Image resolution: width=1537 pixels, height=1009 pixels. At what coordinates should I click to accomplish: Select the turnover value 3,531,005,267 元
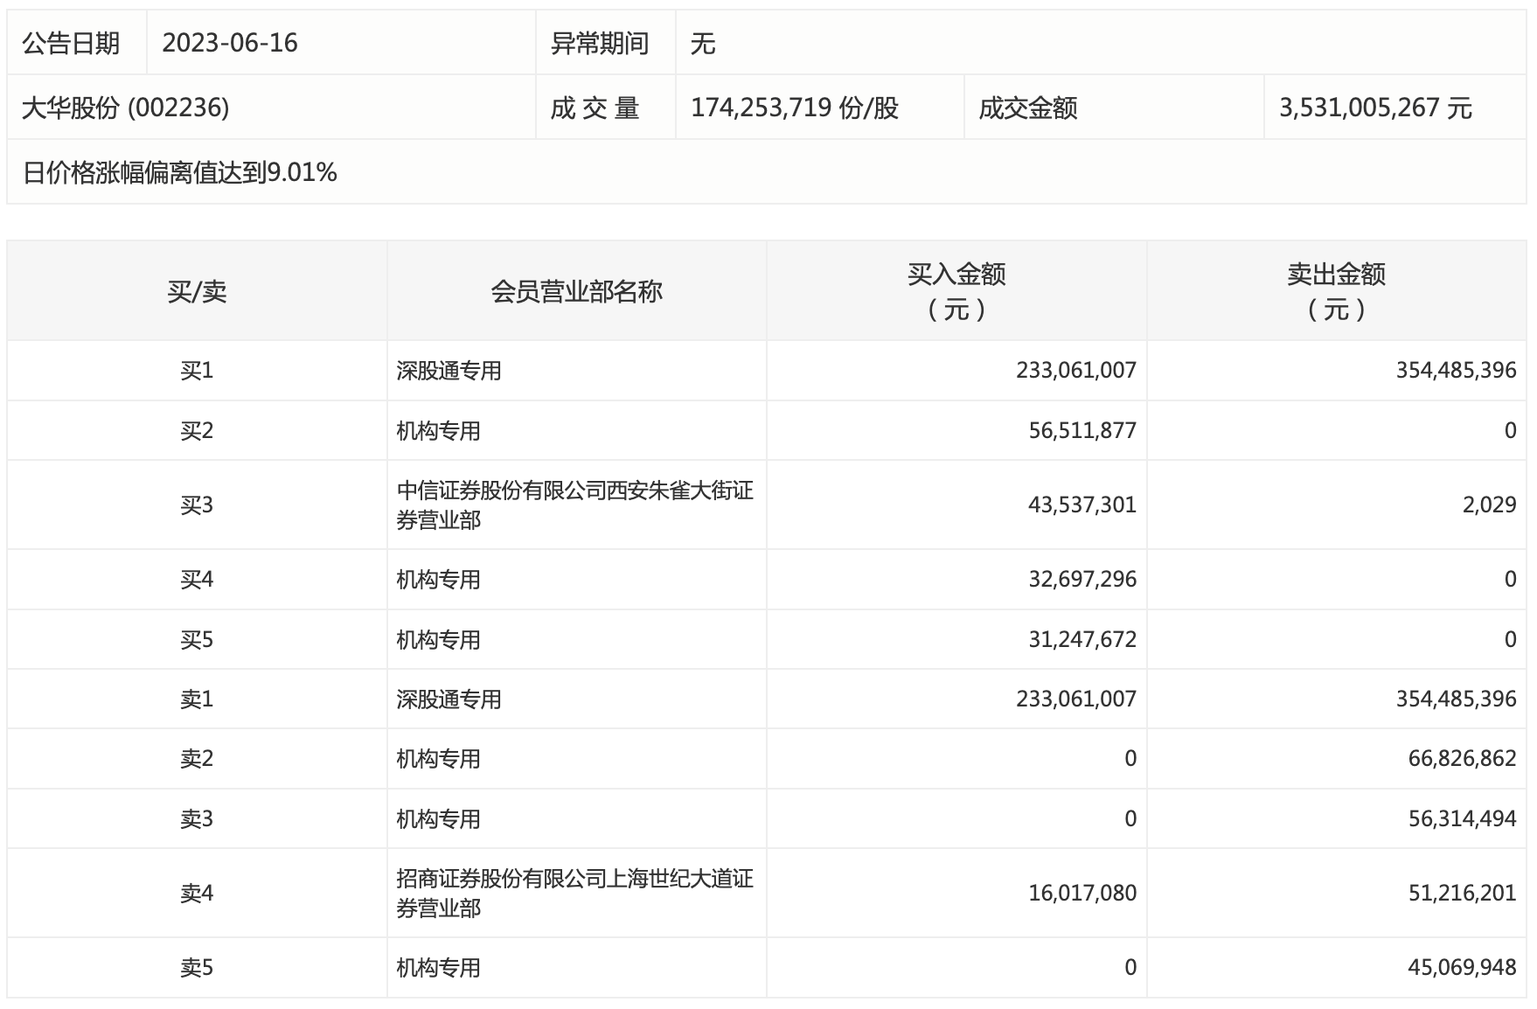1375,108
